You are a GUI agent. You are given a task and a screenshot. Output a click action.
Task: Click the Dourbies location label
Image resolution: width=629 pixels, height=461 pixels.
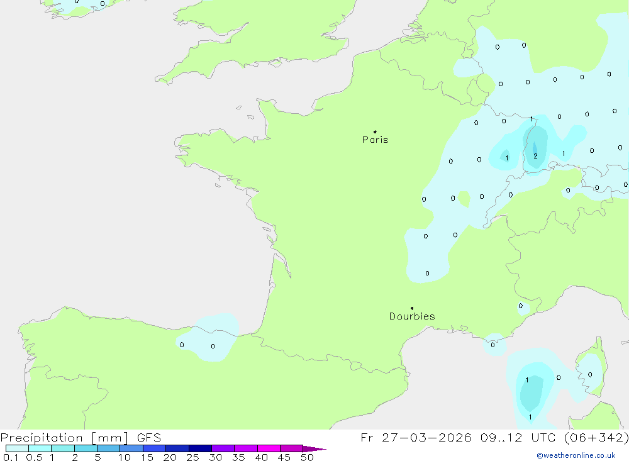click(412, 316)
